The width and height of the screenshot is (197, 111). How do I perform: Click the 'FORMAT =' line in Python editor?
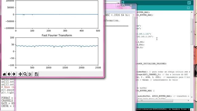coord(7,98)
